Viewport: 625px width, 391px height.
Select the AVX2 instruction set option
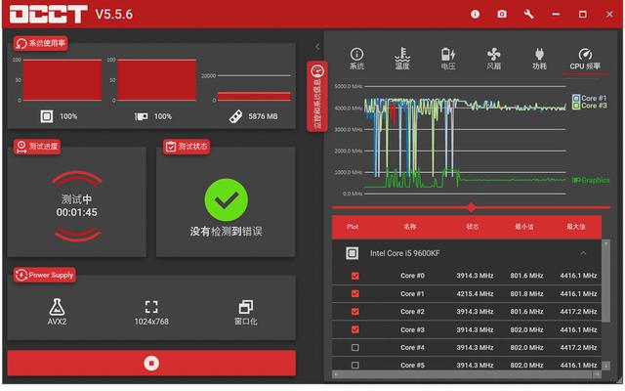tap(57, 312)
